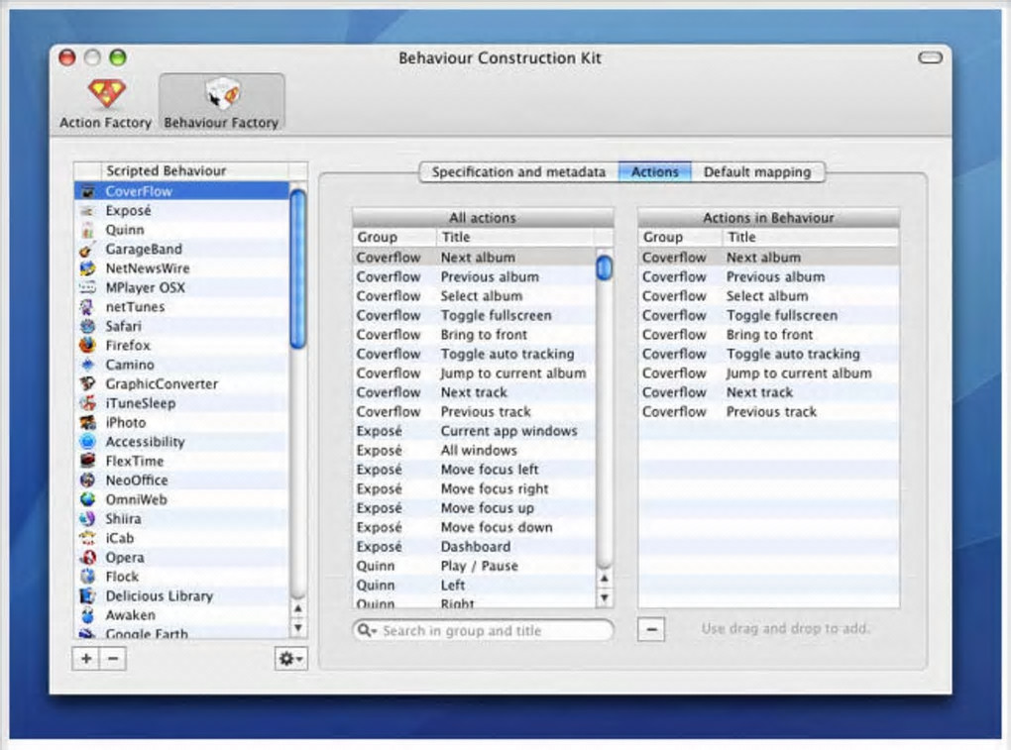The width and height of the screenshot is (1011, 750).
Task: Click the OmniWeb globe icon
Action: pos(88,499)
